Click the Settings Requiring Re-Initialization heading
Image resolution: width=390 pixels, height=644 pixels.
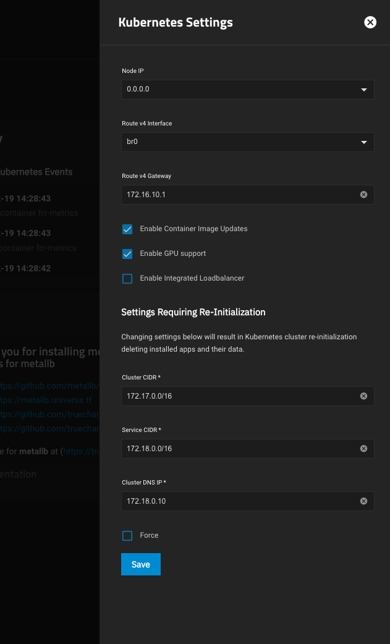pyautogui.click(x=193, y=312)
